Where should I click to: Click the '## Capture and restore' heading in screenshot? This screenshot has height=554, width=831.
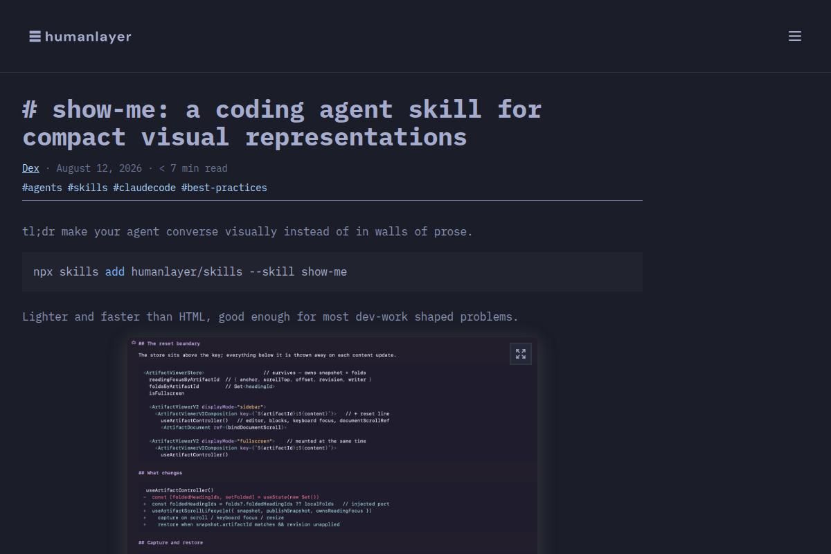coord(170,542)
